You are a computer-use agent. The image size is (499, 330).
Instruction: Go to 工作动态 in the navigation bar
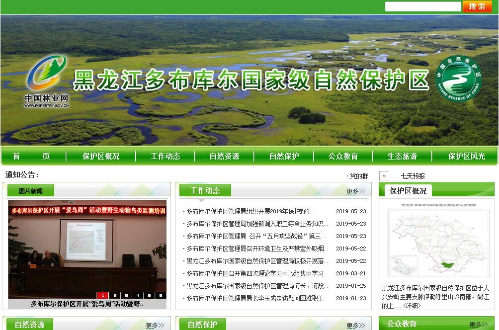point(165,156)
